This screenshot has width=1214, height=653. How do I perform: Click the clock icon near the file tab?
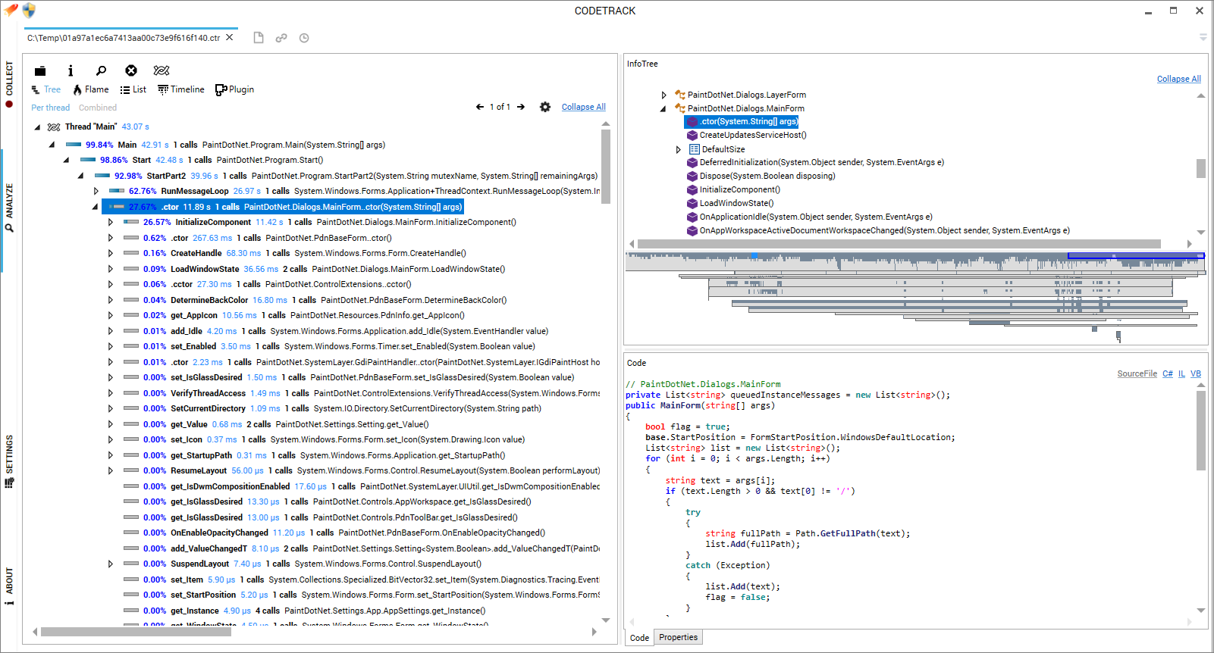tap(304, 38)
